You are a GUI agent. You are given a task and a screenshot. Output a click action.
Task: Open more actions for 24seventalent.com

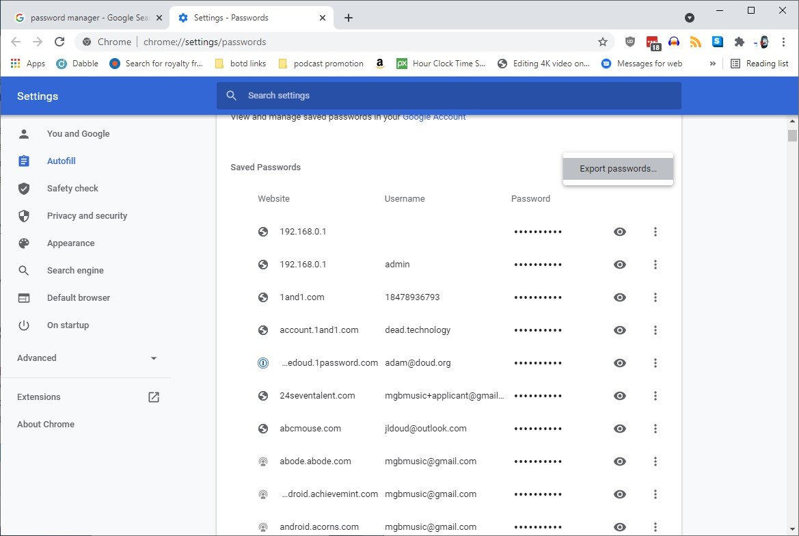tap(655, 396)
